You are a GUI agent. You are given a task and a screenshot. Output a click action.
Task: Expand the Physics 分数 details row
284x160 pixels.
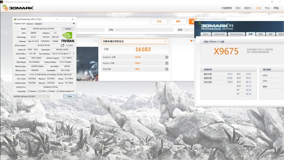(x=166, y=63)
